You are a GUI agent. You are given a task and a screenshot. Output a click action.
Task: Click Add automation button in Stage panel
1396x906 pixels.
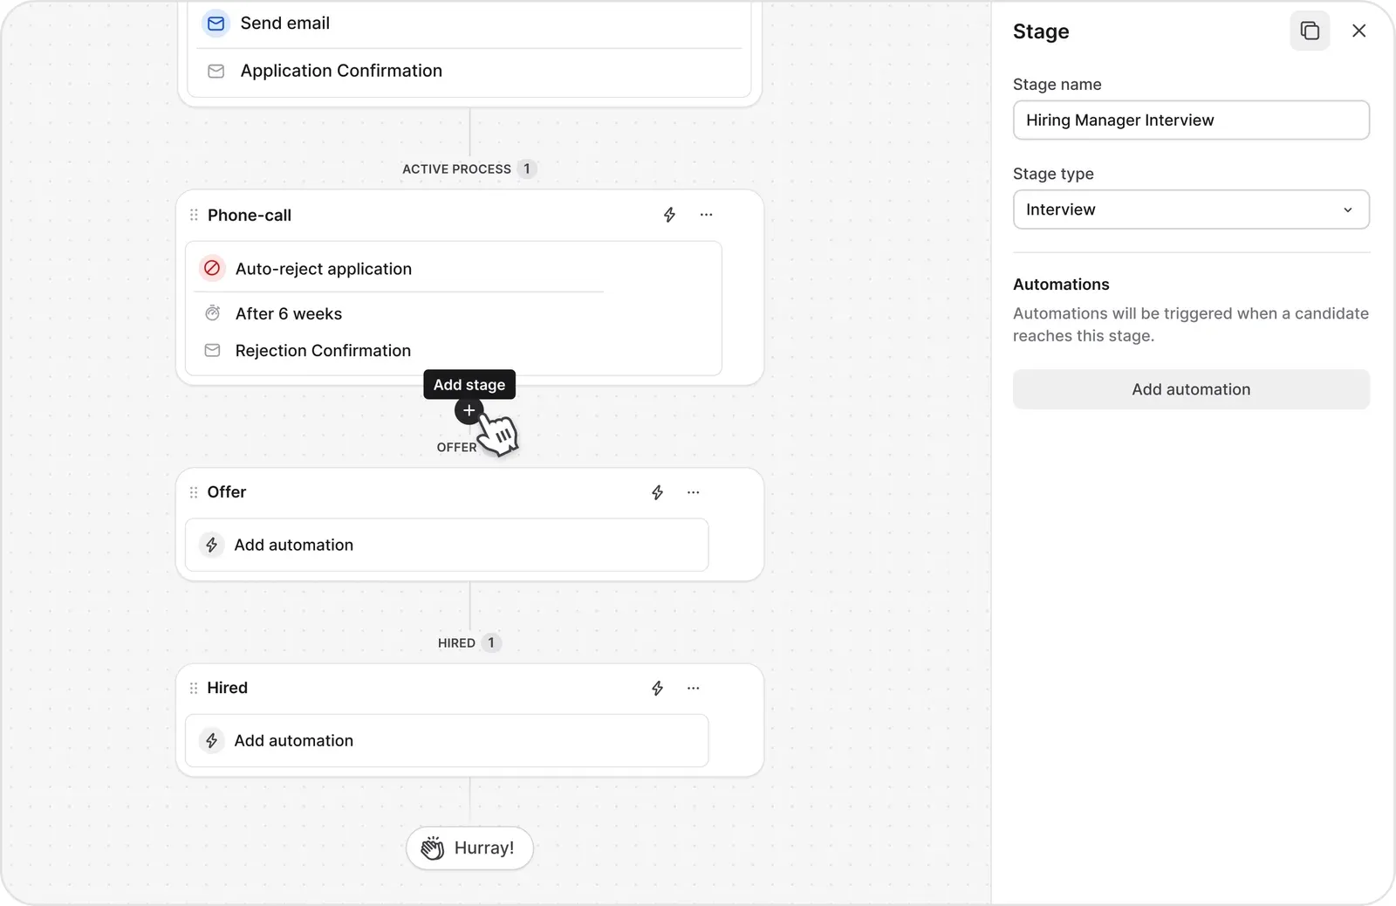[1191, 389]
